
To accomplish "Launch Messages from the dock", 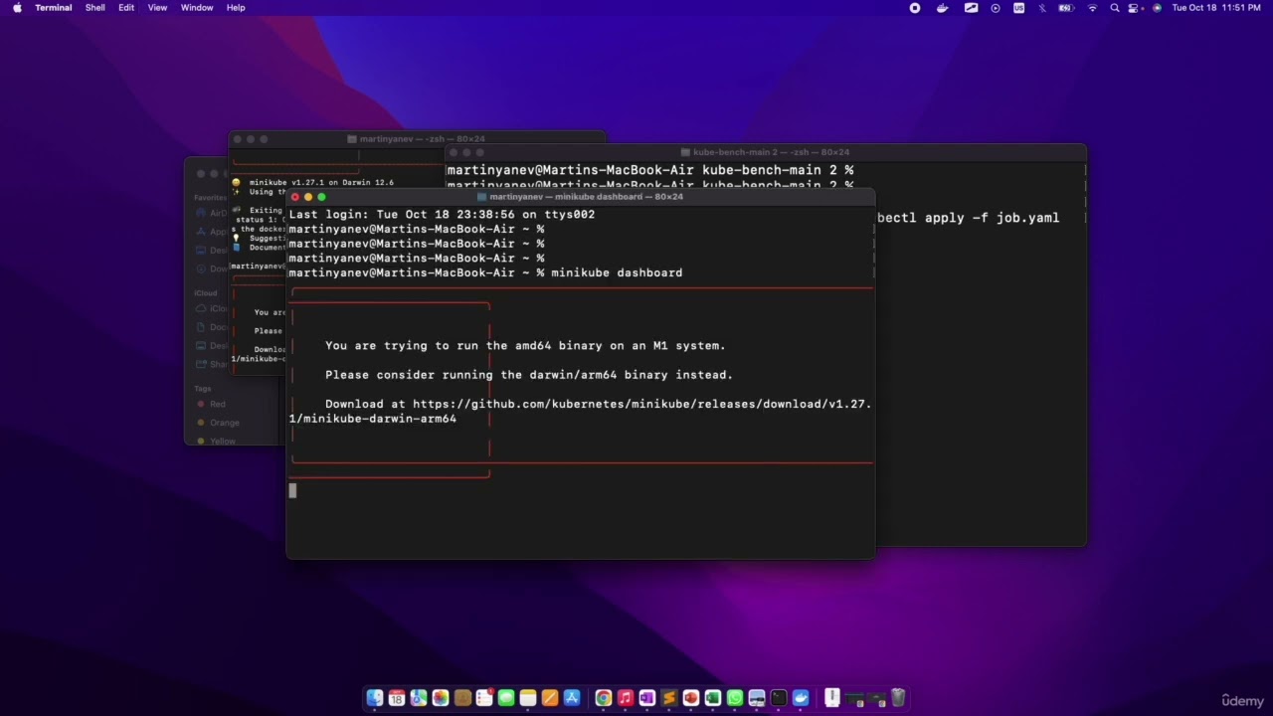I will pyautogui.click(x=506, y=698).
